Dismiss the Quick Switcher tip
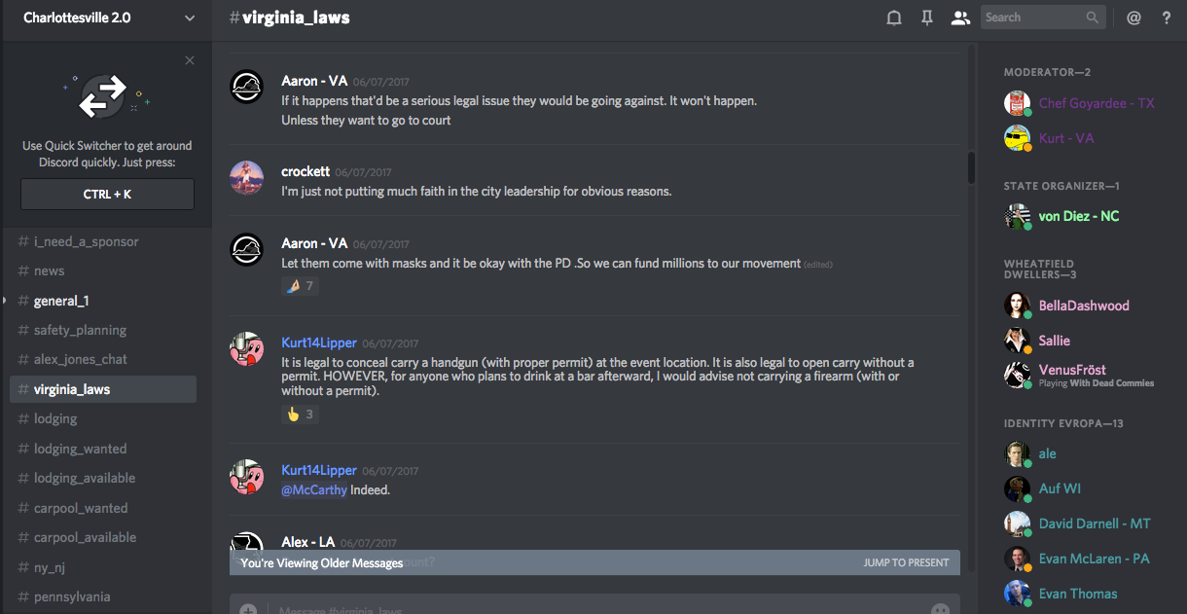Image resolution: width=1187 pixels, height=614 pixels. [190, 60]
